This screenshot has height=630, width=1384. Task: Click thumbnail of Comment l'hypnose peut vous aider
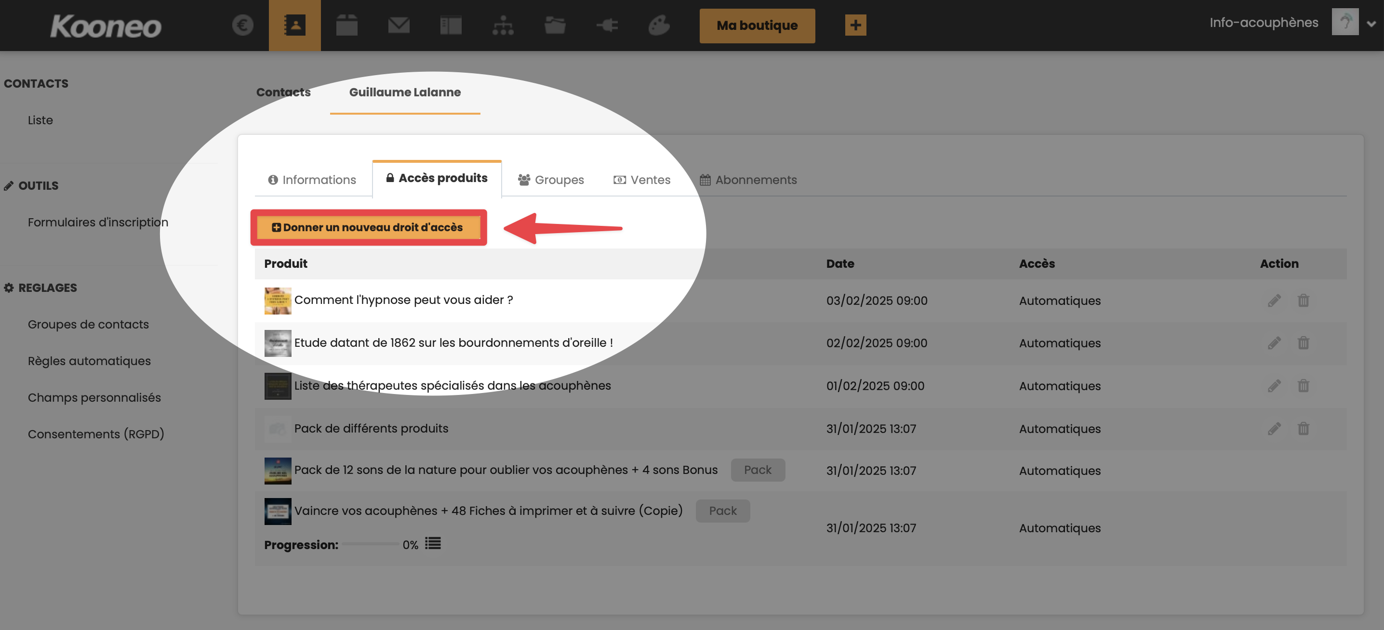(278, 301)
